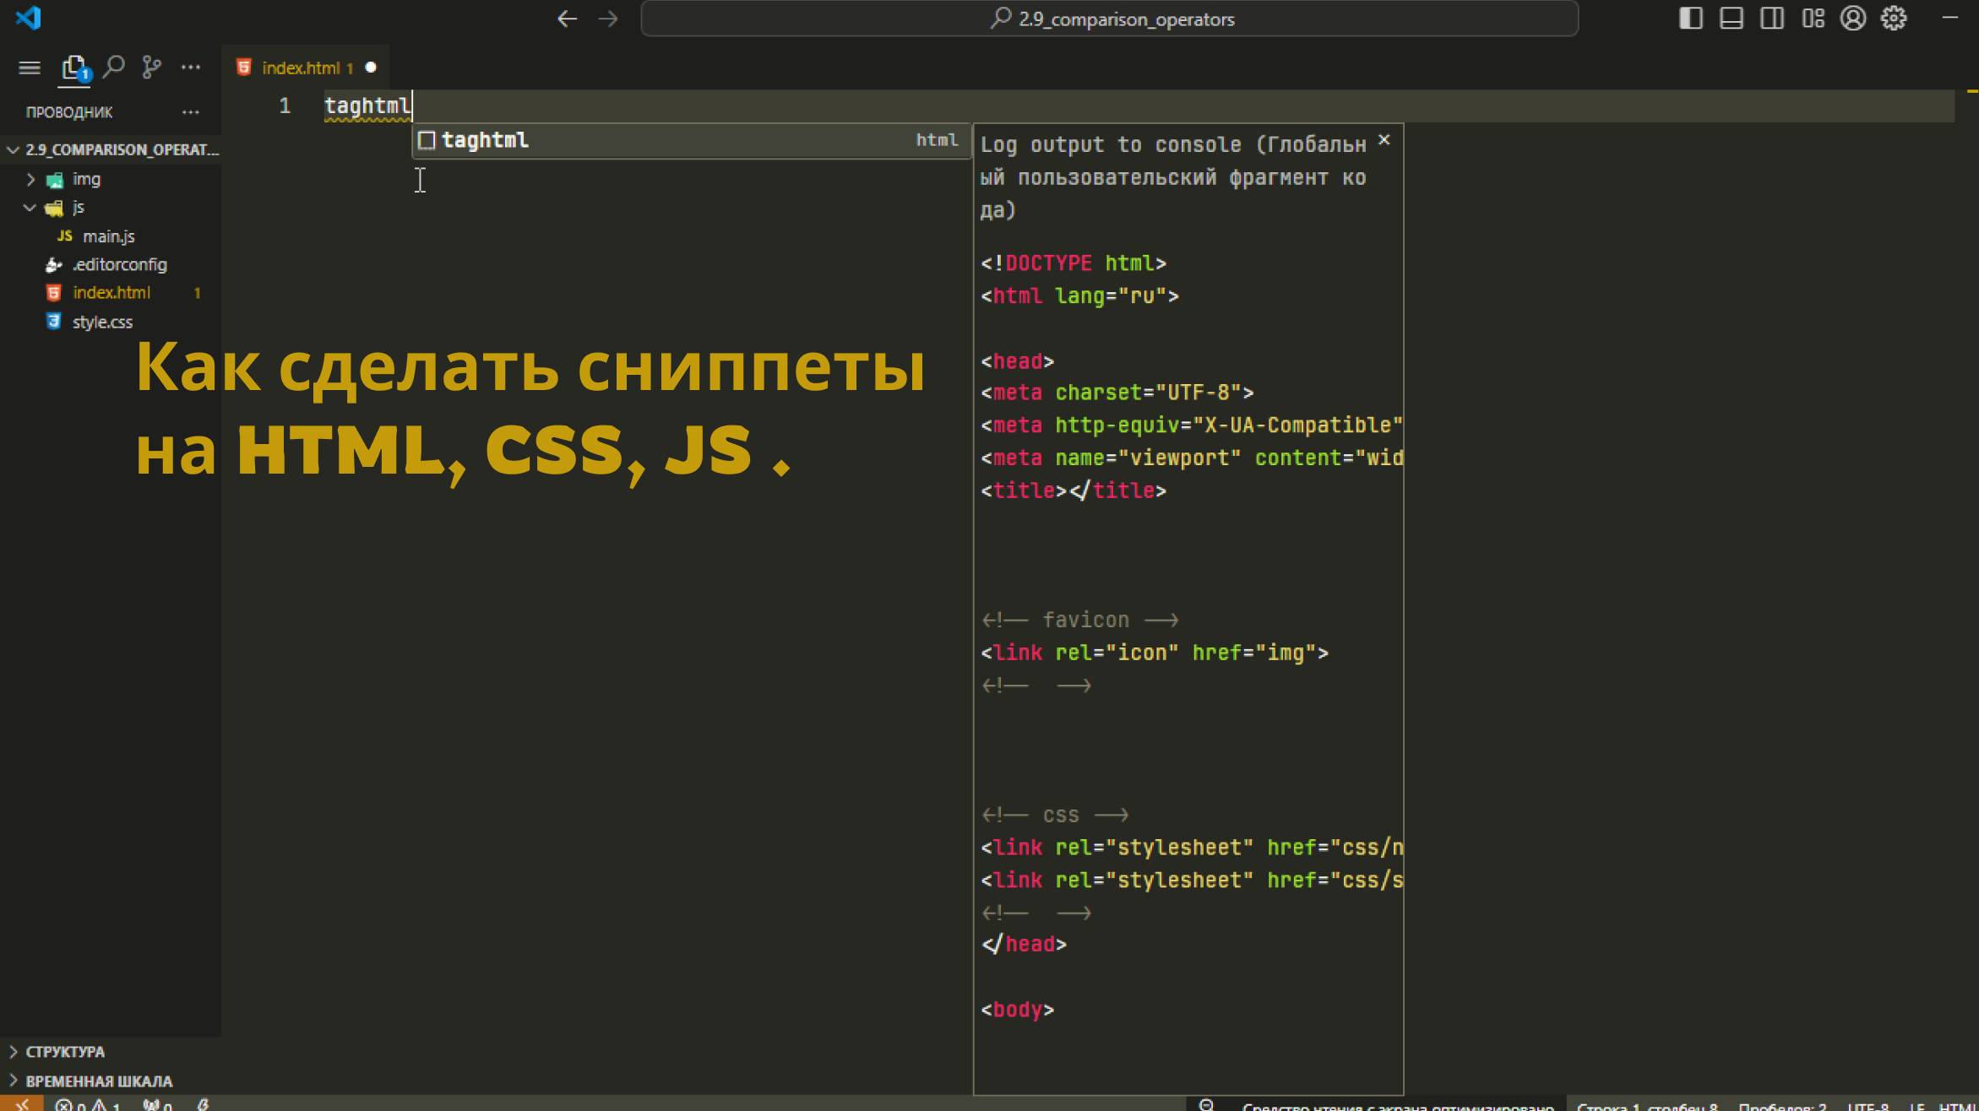Click html source label in suggestion row
The width and height of the screenshot is (1979, 1111).
tap(937, 140)
